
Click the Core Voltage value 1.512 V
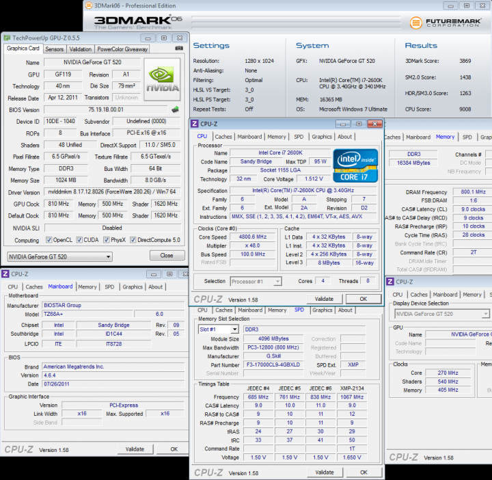(x=314, y=178)
